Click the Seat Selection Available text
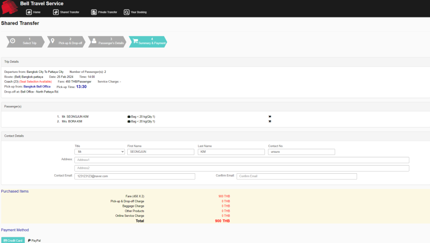The width and height of the screenshot is (430, 243). (x=35, y=82)
